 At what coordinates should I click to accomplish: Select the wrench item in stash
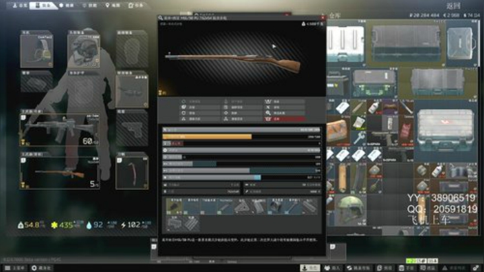[359, 138]
